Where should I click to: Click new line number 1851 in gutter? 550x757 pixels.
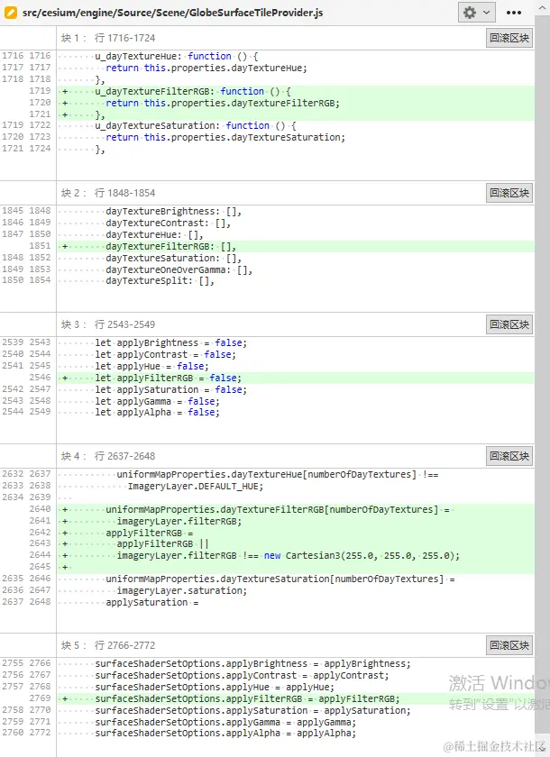(40, 246)
